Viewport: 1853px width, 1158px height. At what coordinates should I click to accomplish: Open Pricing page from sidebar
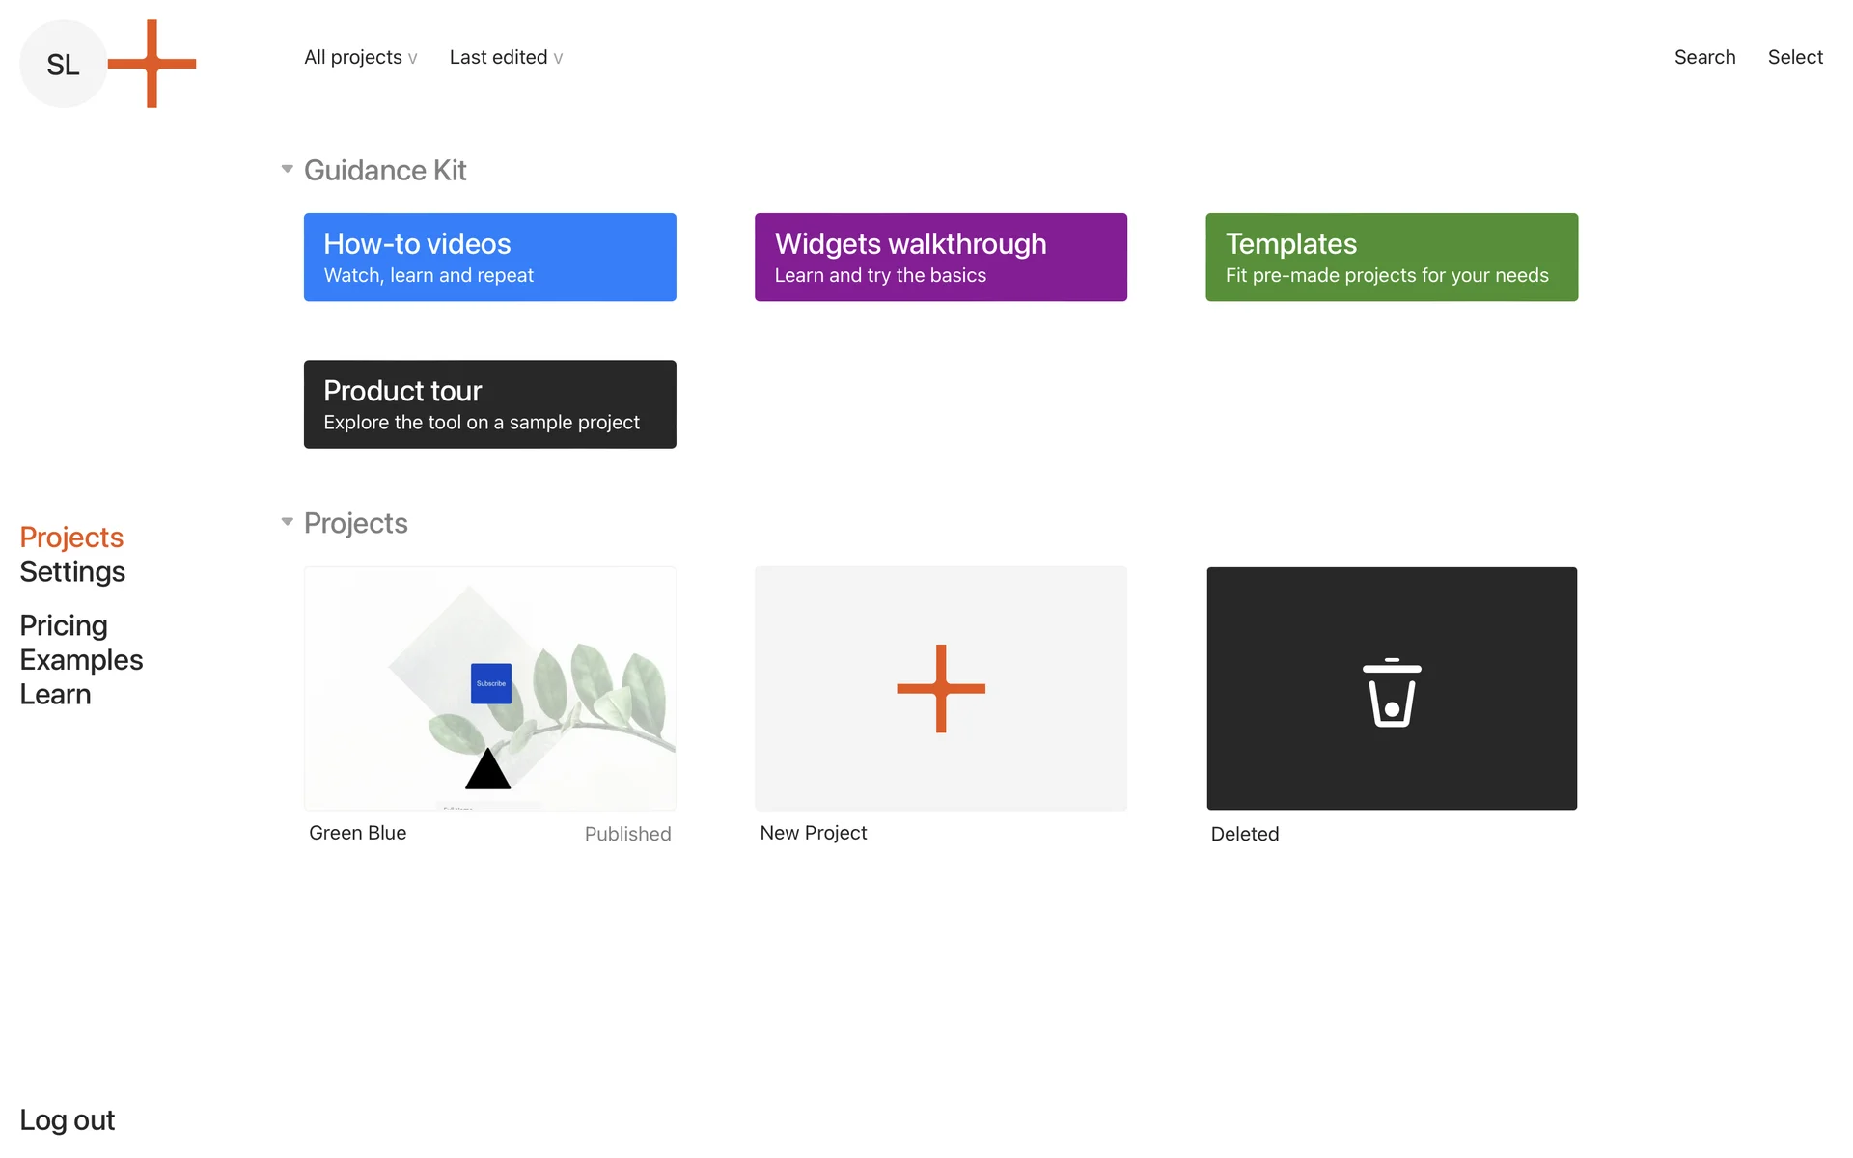(64, 625)
